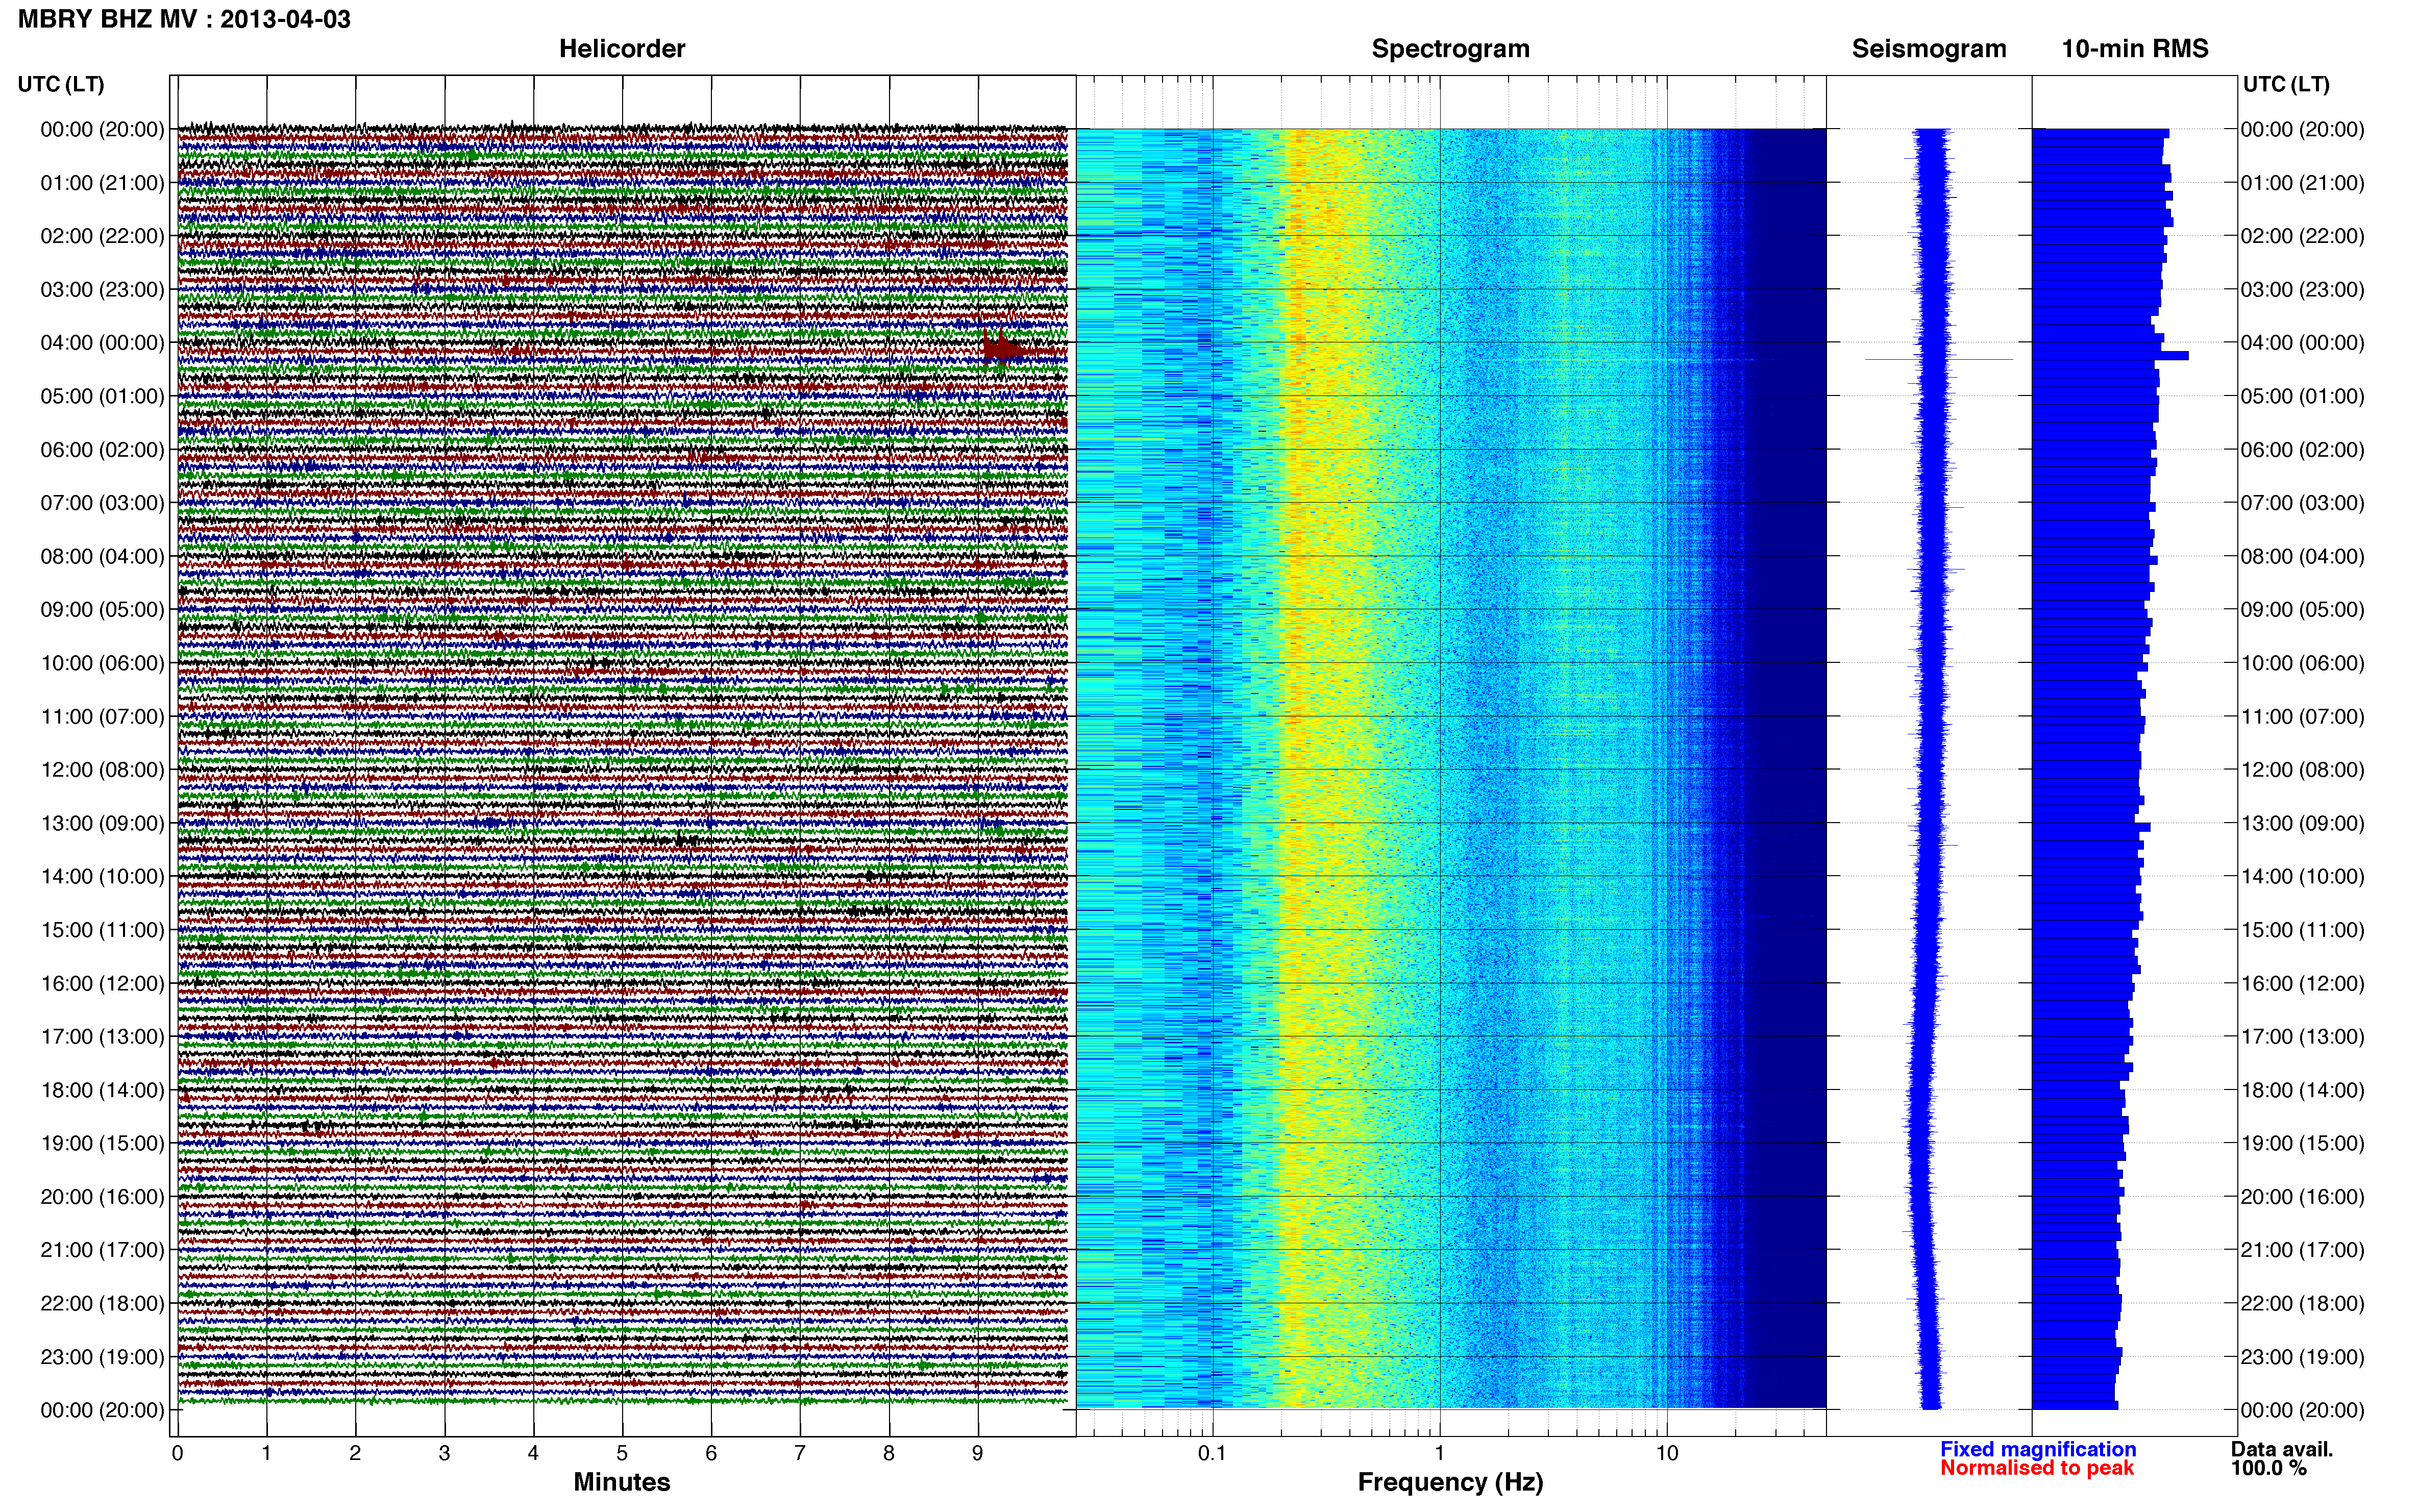Viewport: 2419px width, 1512px height.
Task: Click the Data avail. 100.0 % text
Action: coord(2282,1458)
